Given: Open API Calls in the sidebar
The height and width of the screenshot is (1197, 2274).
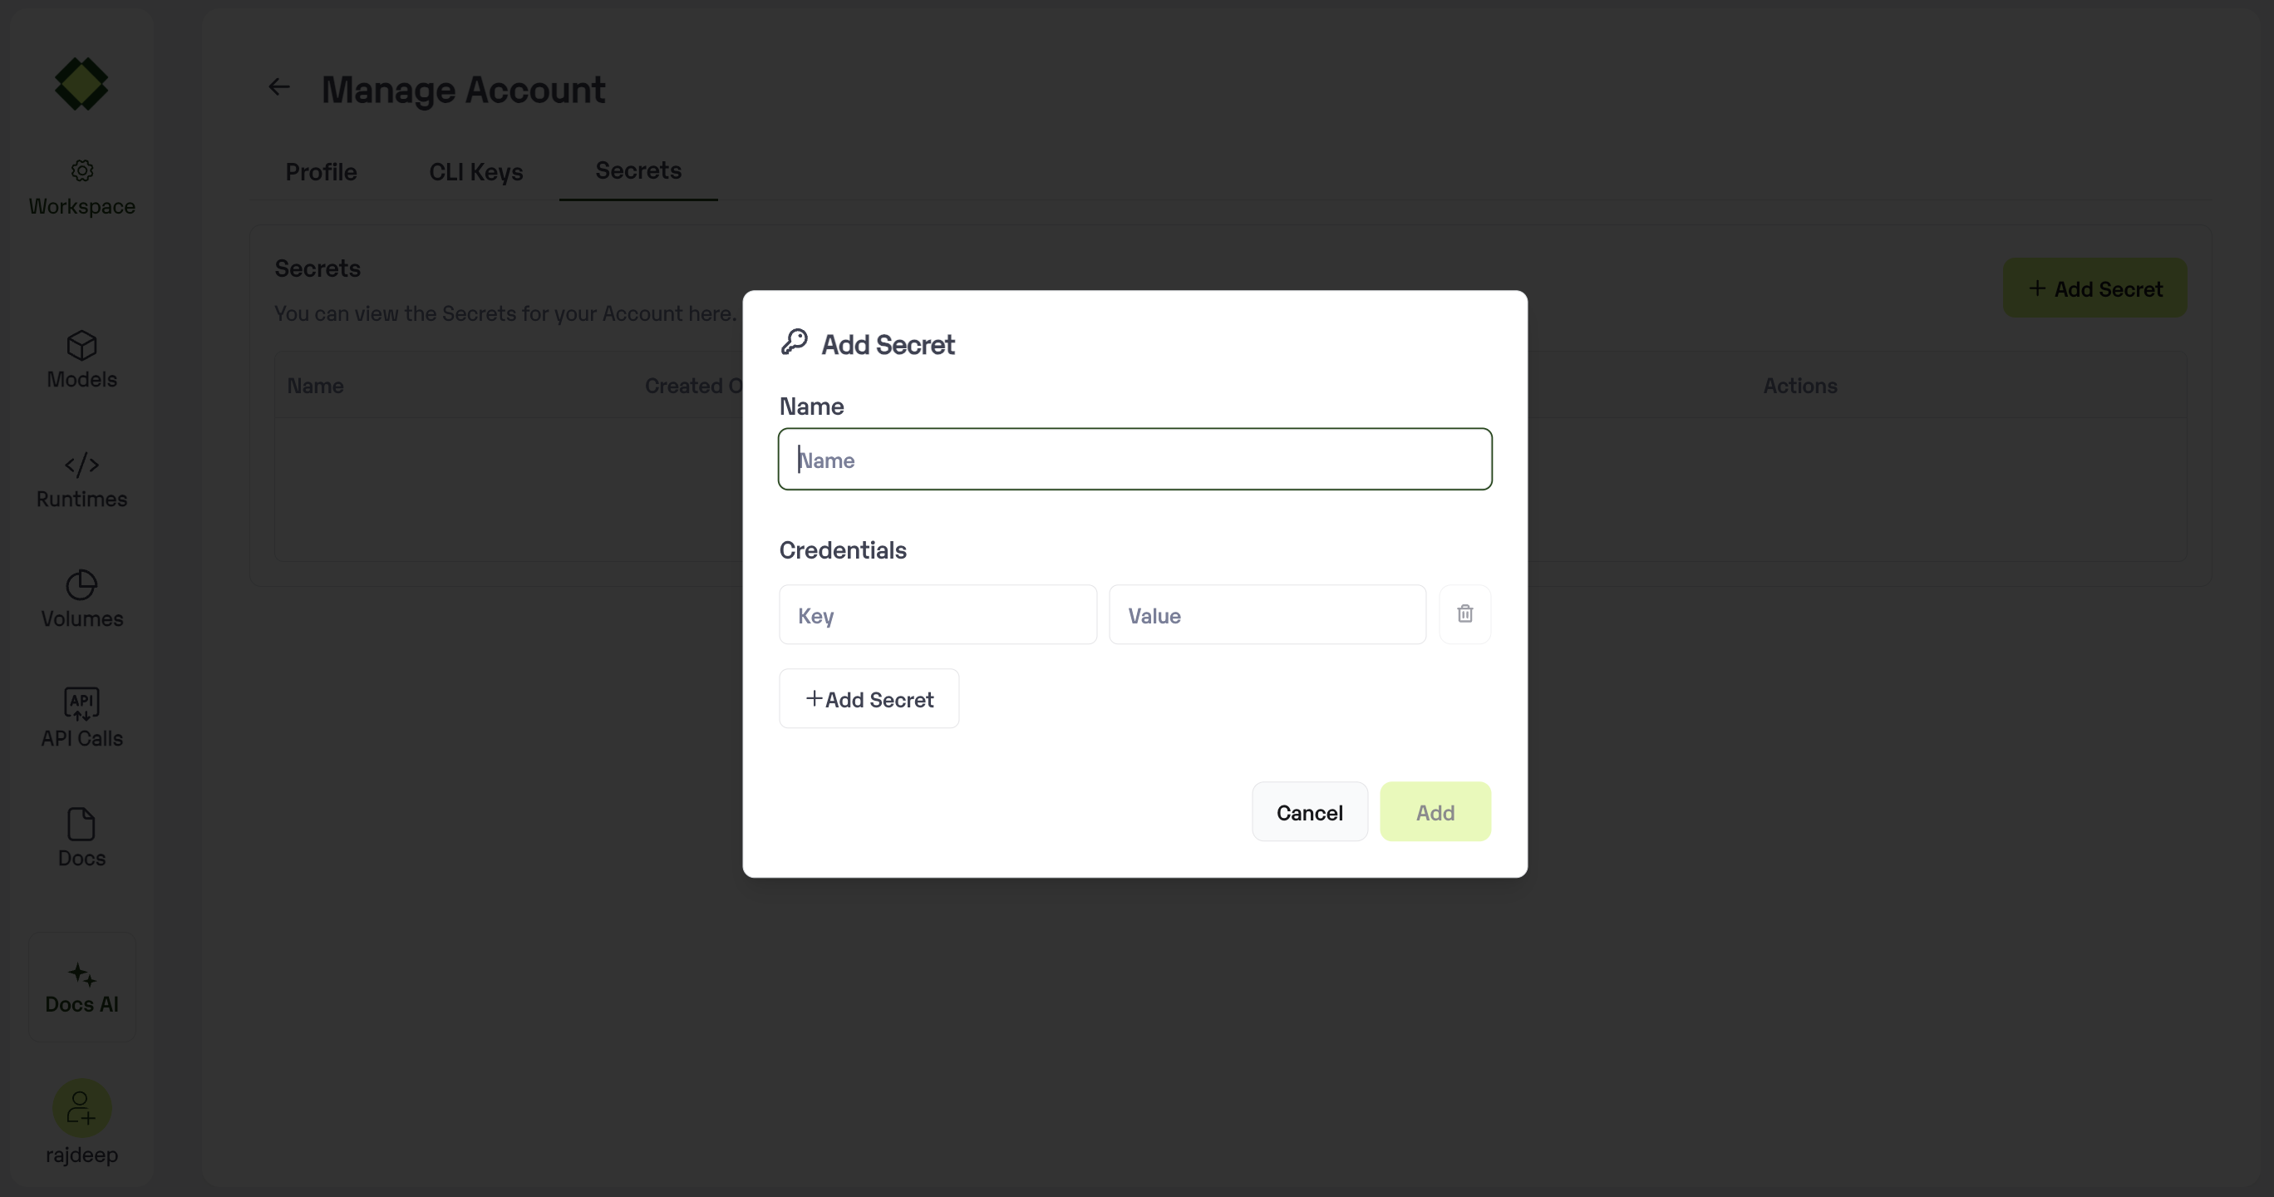Looking at the screenshot, I should pyautogui.click(x=81, y=717).
